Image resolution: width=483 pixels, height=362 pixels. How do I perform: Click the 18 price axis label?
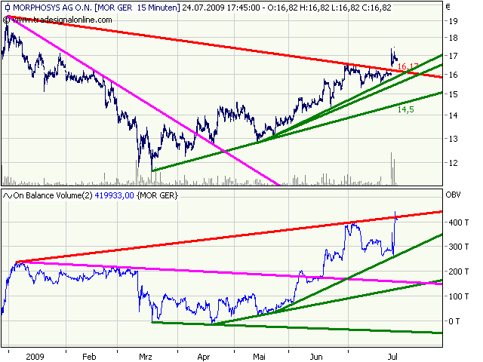(453, 38)
